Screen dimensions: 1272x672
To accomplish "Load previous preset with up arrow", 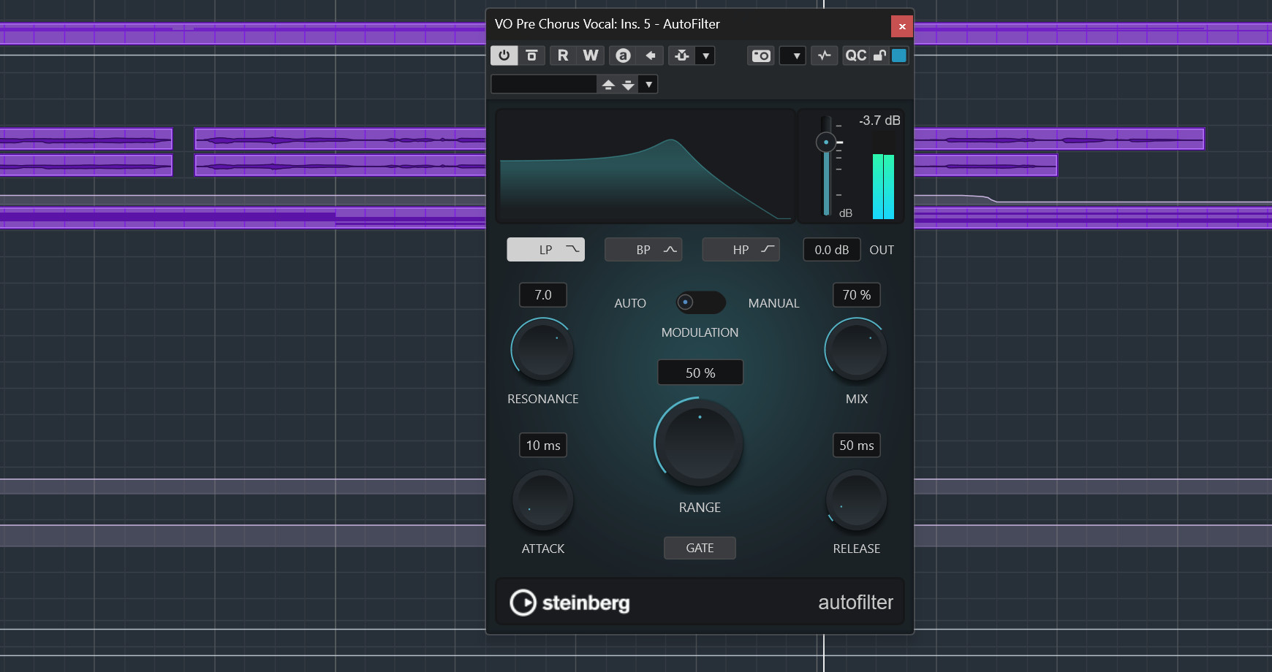I will tap(608, 84).
